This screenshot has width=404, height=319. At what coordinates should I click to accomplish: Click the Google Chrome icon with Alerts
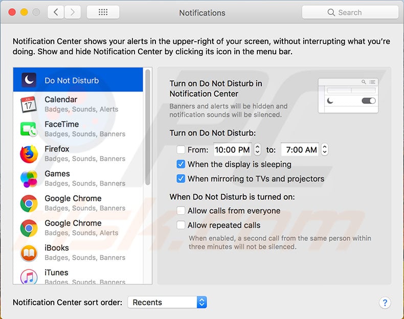[29, 228]
